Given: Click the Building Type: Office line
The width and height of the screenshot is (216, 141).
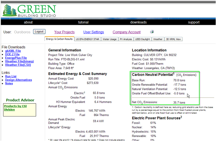Looking at the screenshot, I should 61,64.
